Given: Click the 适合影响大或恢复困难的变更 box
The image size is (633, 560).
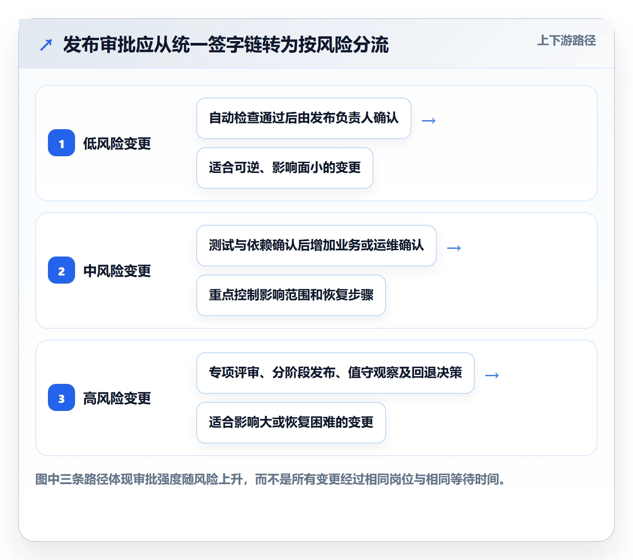Looking at the screenshot, I should tap(291, 423).
